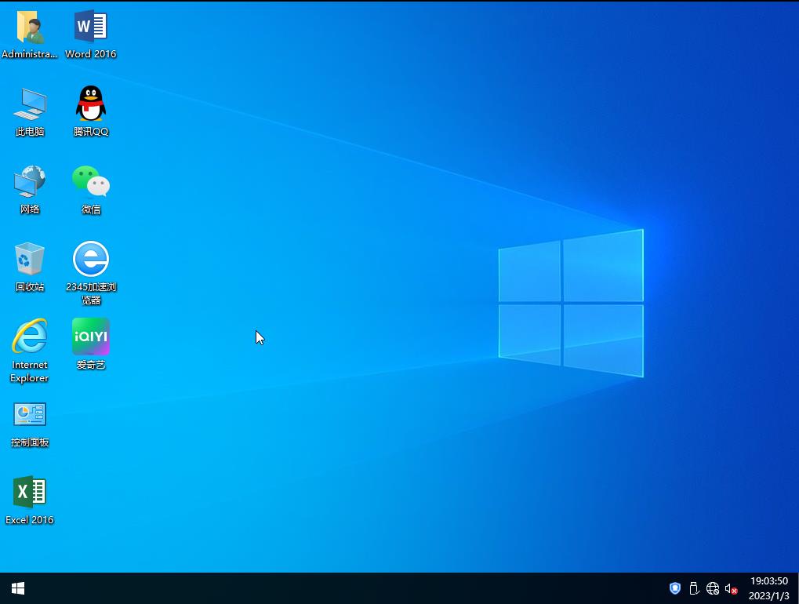
Task: Click the show desktop strip at taskbar edge
Action: [x=797, y=588]
